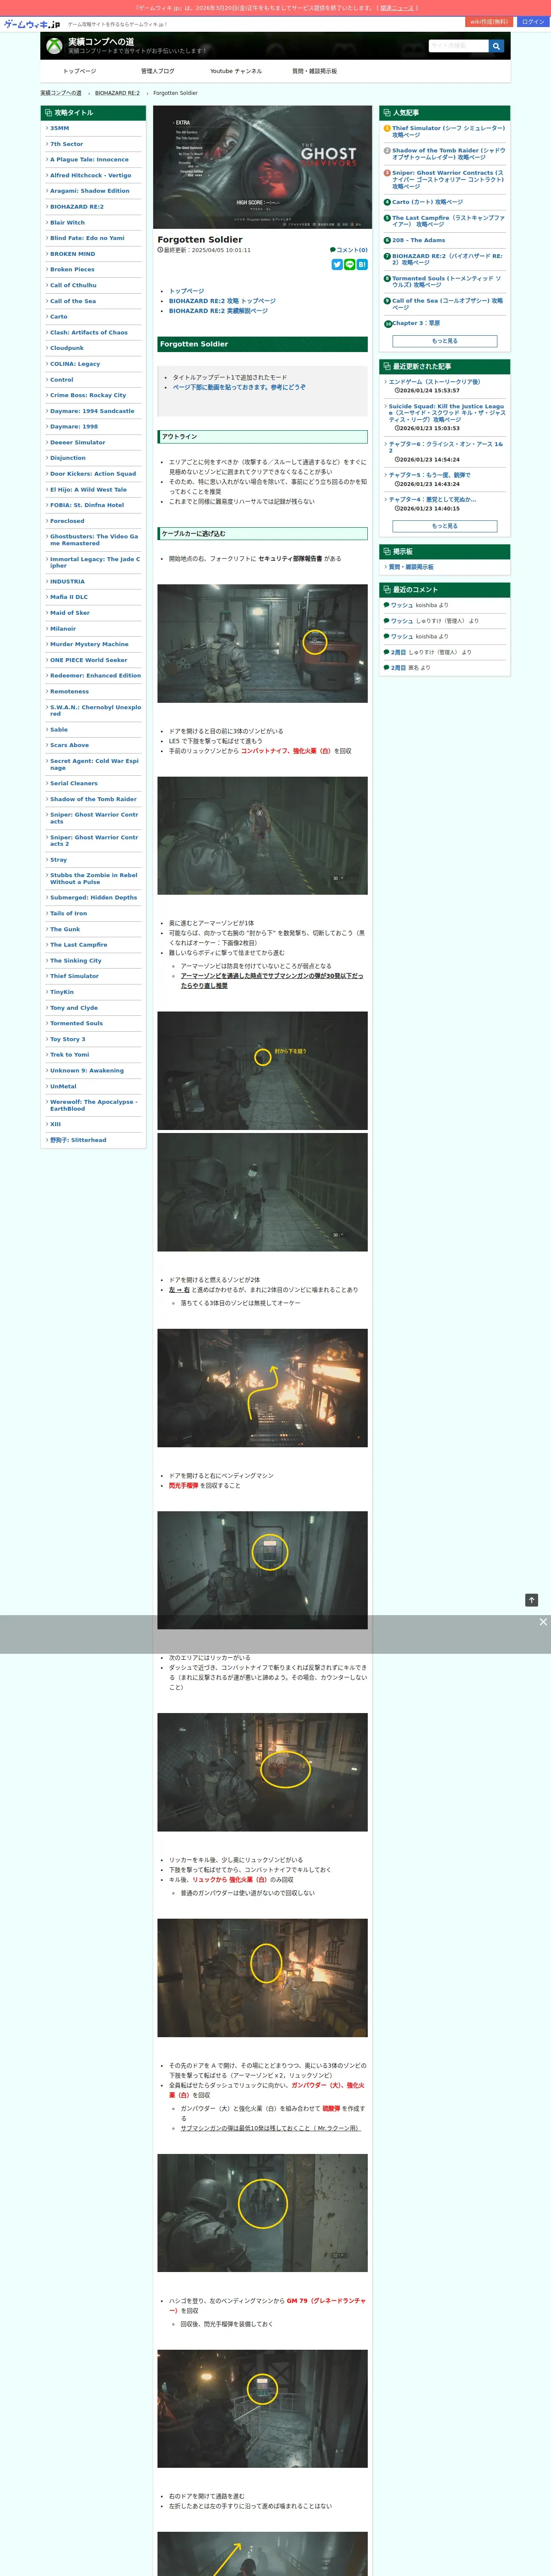Open Call of Cthulhu sidebar entry
Viewport: 551px width, 2576px height.
[73, 285]
